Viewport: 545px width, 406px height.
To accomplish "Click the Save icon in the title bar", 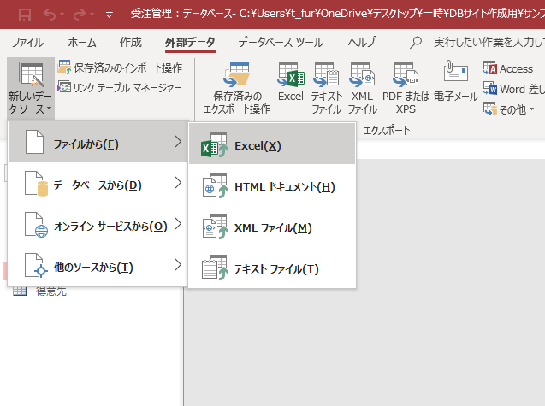I will coord(25,15).
